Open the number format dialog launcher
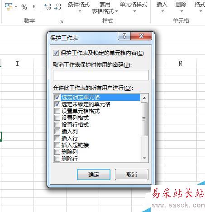The width and height of the screenshot is (205, 212). pyautogui.click(x=61, y=22)
